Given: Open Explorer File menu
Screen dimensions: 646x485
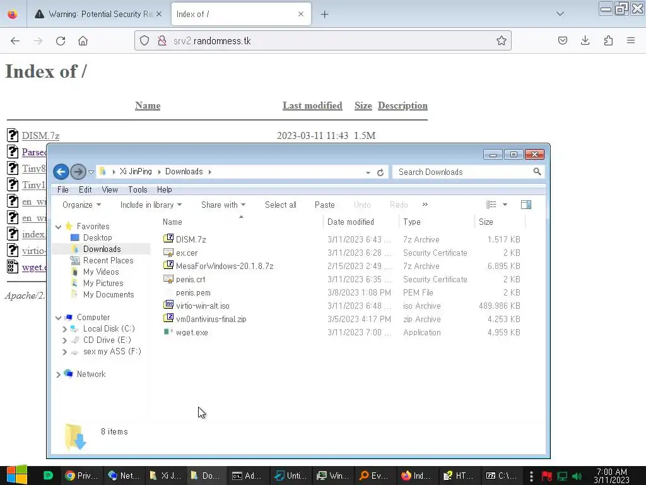Looking at the screenshot, I should pos(63,189).
